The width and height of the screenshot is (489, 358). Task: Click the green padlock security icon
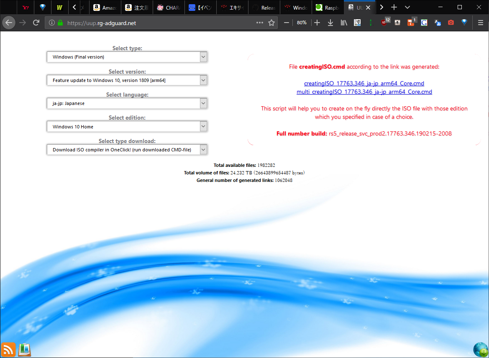(60, 23)
